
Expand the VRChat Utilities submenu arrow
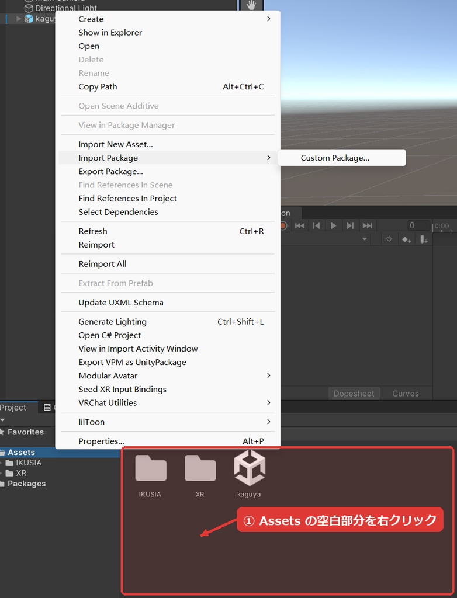click(269, 402)
